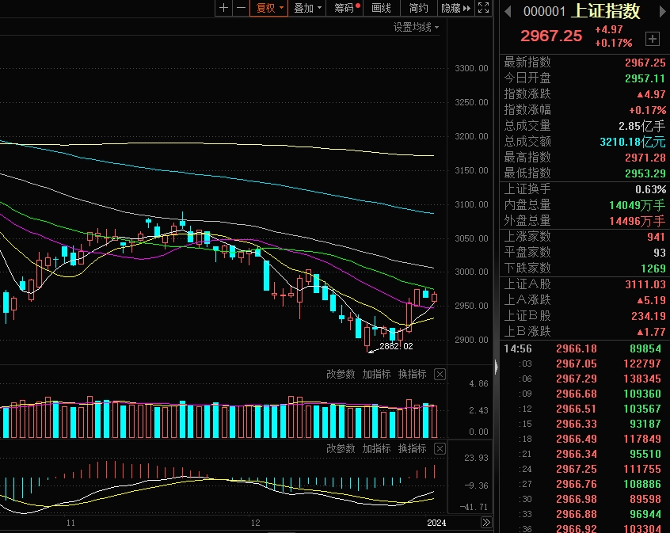670x533 pixels.
Task: Click 加指标 in the volume panel
Action: (376, 375)
